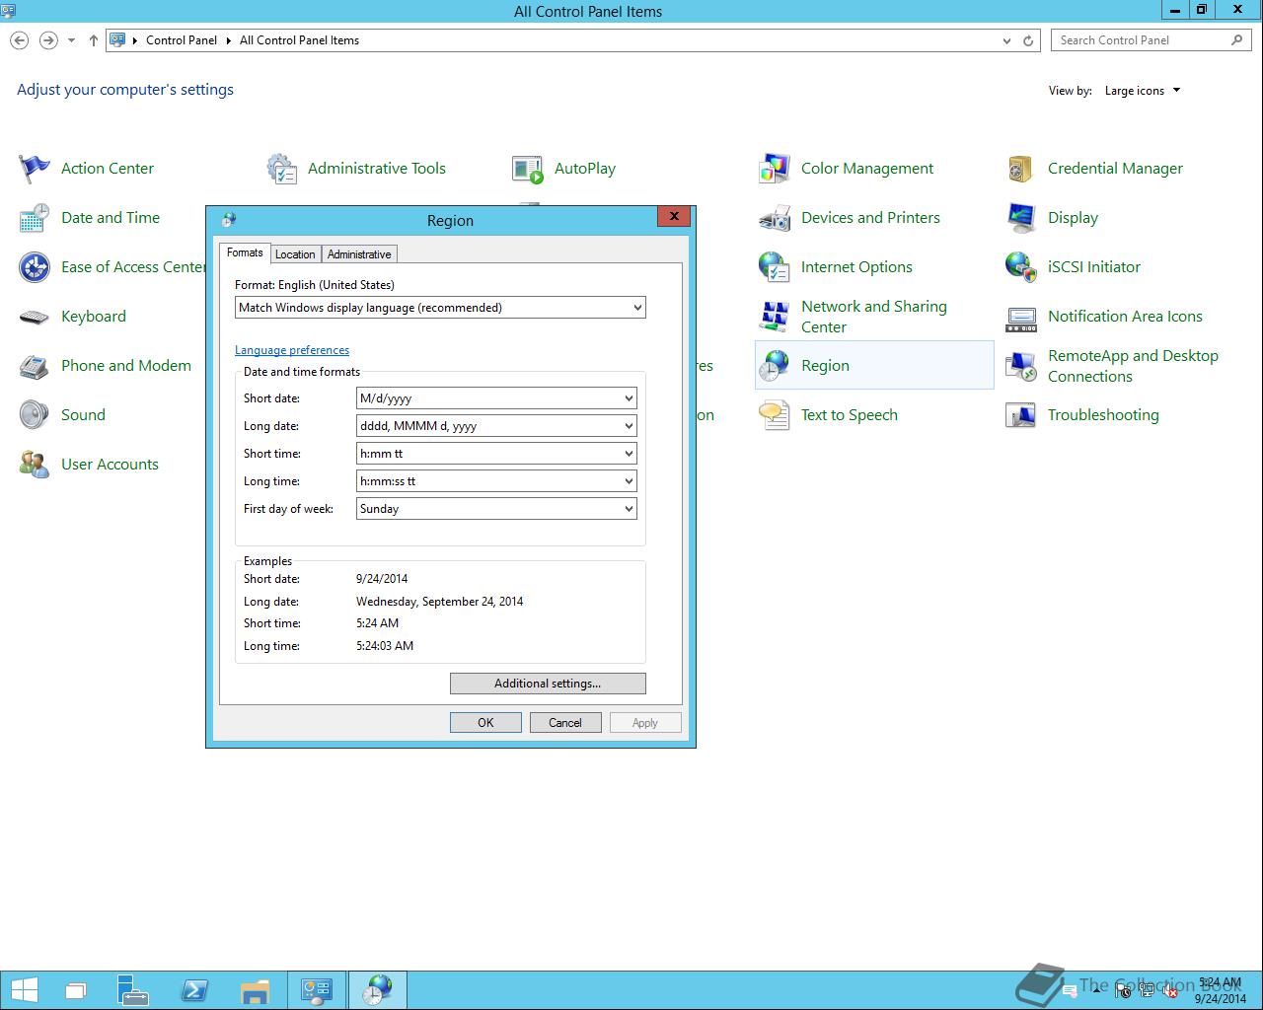Open Server Manager from the taskbar
Viewport: 1263px width, 1010px height.
point(134,990)
